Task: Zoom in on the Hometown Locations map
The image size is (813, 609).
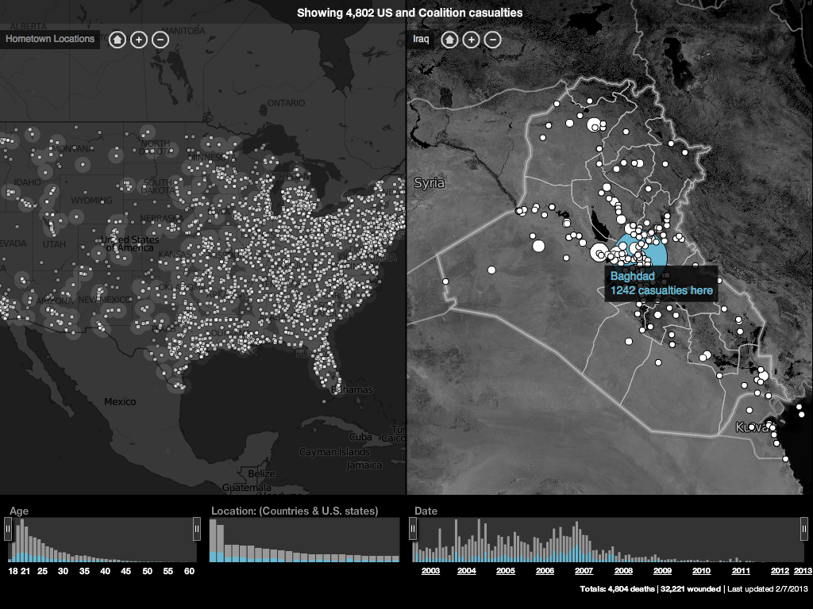Action: [x=138, y=39]
